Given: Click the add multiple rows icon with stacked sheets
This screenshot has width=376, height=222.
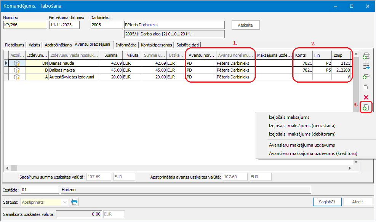Looking at the screenshot, I should (x=366, y=56).
